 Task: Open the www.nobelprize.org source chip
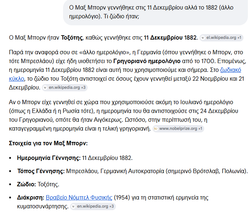[178, 128]
